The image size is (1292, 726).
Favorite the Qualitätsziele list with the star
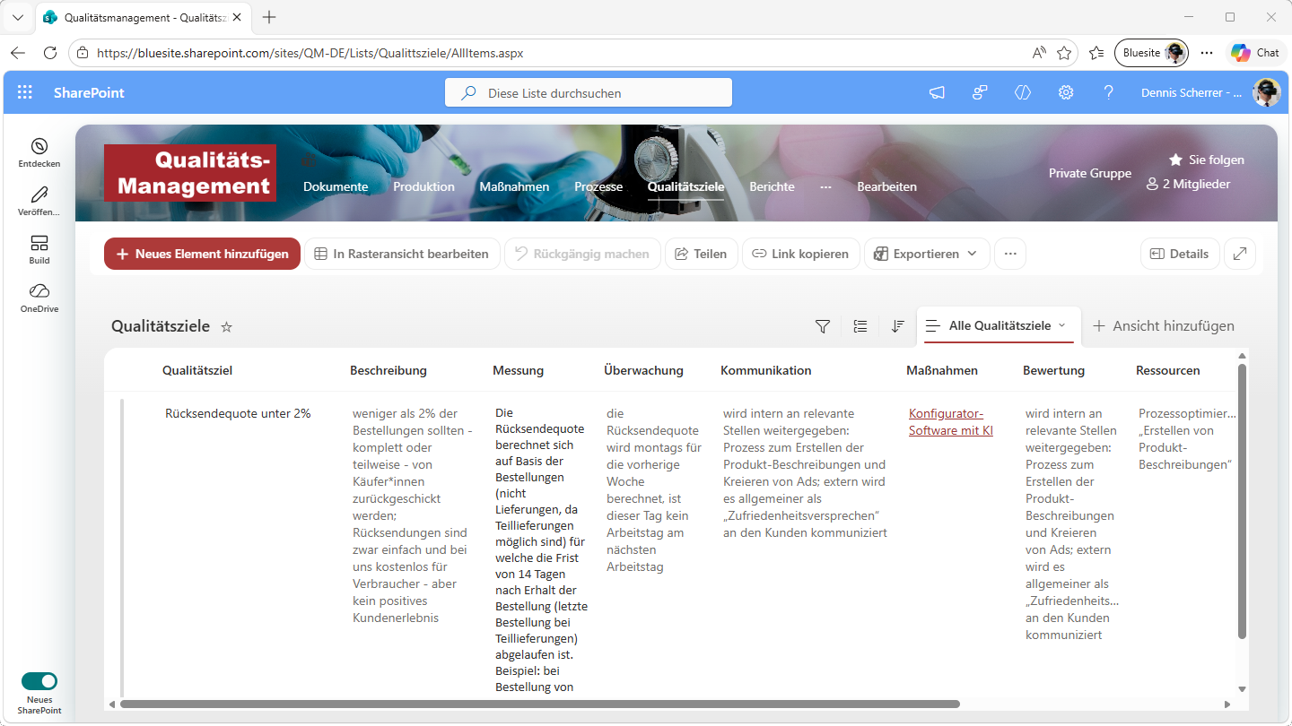click(227, 327)
